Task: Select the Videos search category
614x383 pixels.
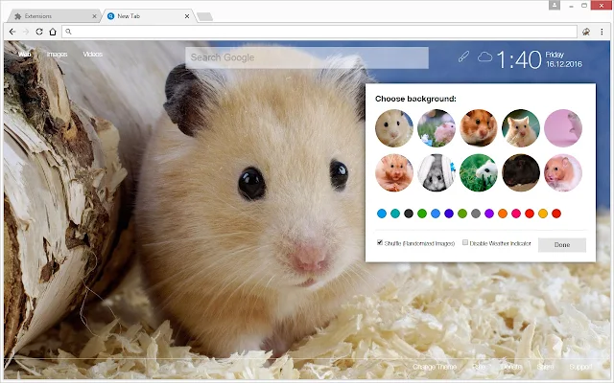Action: [x=92, y=55]
